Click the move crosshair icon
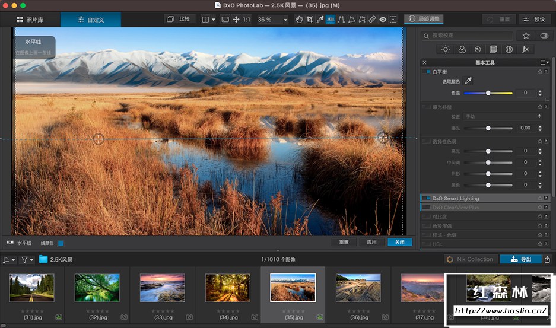 tap(236, 20)
